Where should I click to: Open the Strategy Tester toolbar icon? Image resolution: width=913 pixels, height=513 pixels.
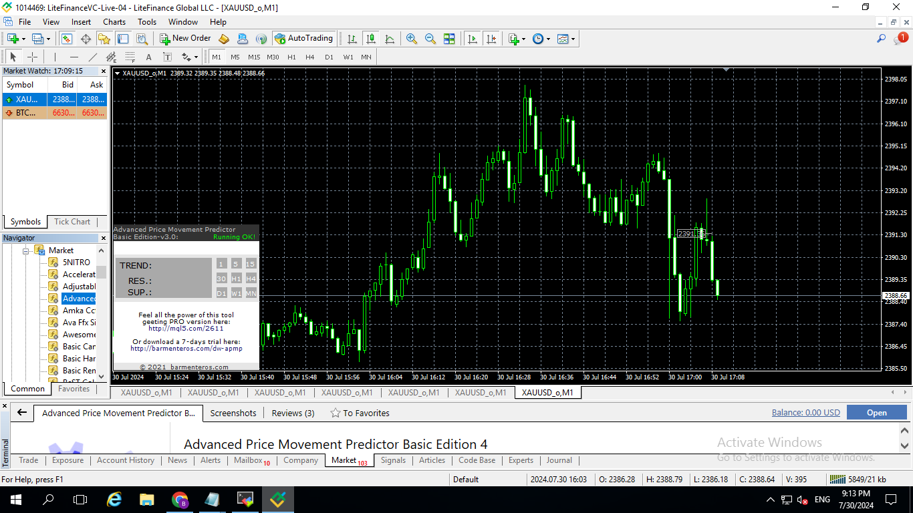(x=142, y=39)
